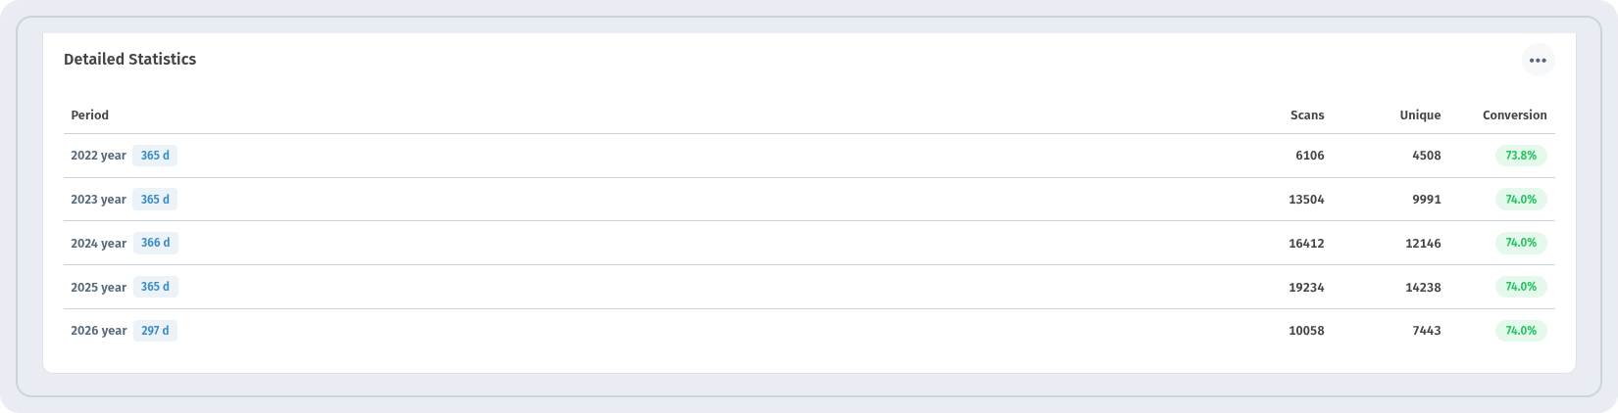Open the three-dot options menu
Screen dimensions: 1618x413
point(1538,60)
